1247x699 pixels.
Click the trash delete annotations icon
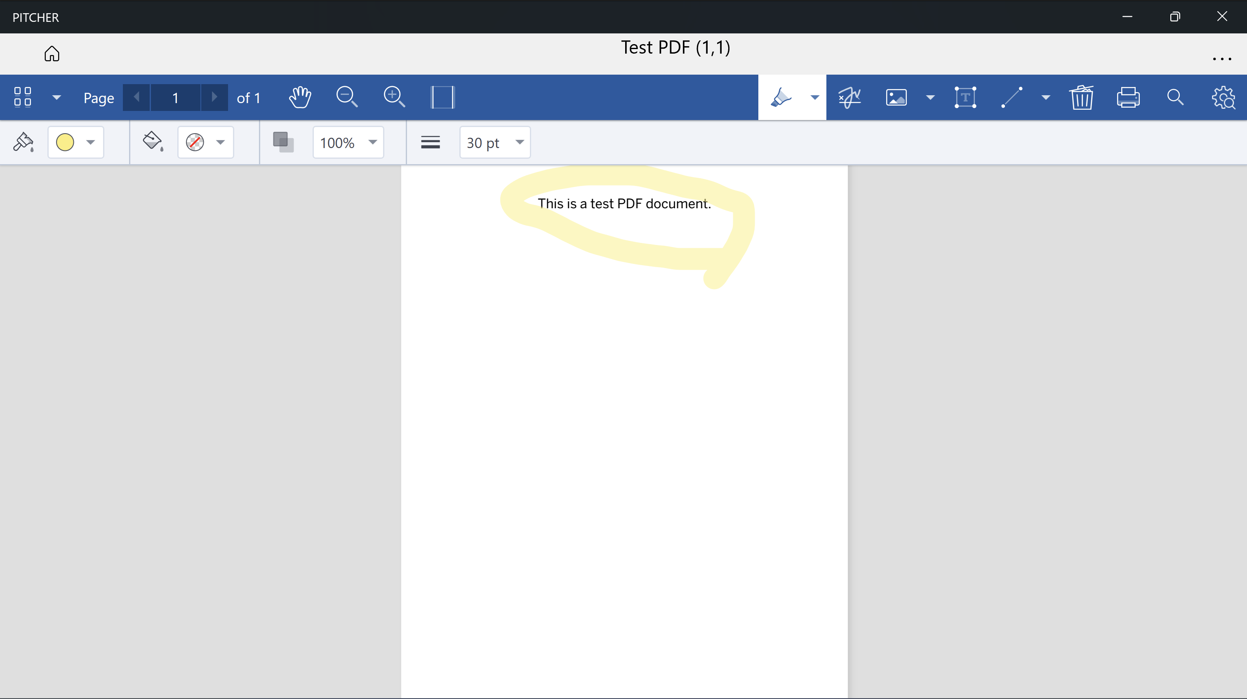pyautogui.click(x=1082, y=97)
